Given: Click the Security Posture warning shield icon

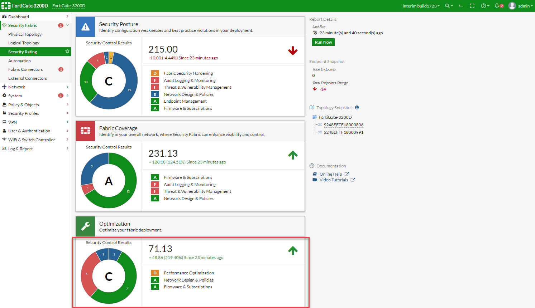Looking at the screenshot, I should (x=85, y=26).
